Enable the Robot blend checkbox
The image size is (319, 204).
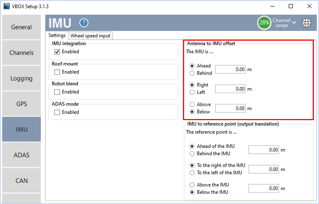click(x=57, y=92)
